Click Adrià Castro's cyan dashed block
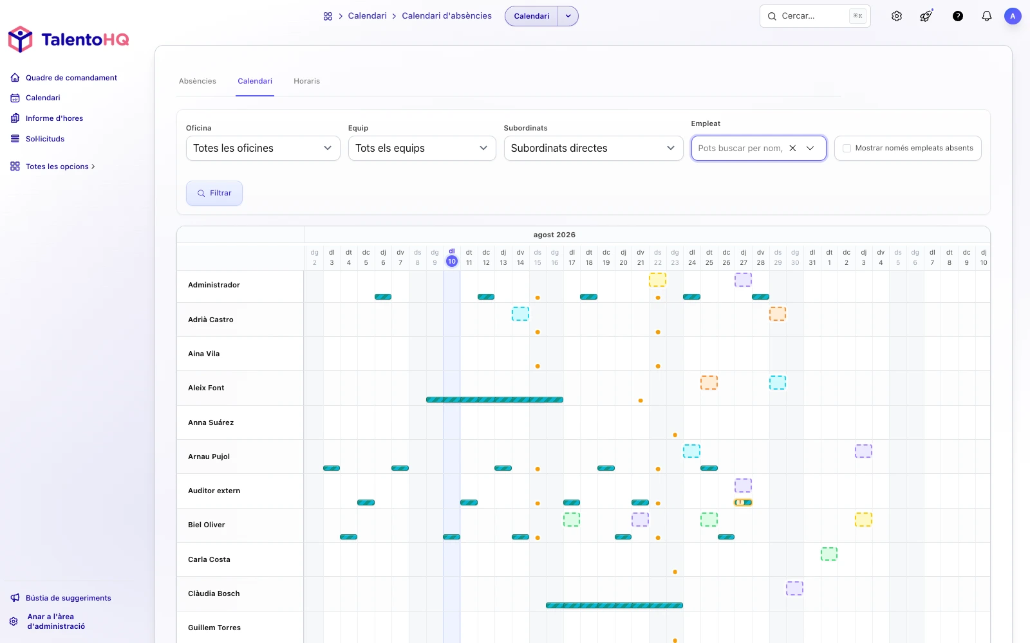Screen dimensions: 1030x643 520,314
